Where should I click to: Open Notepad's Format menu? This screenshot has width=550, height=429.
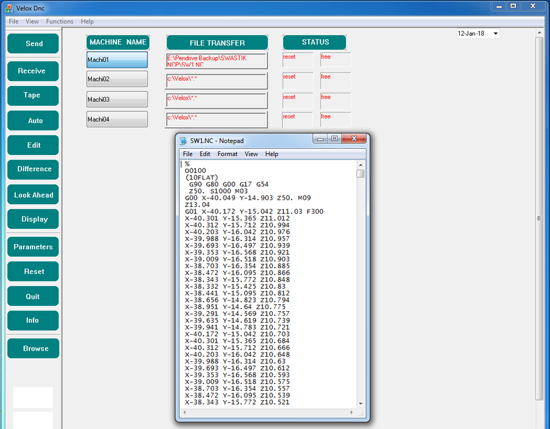(x=227, y=154)
